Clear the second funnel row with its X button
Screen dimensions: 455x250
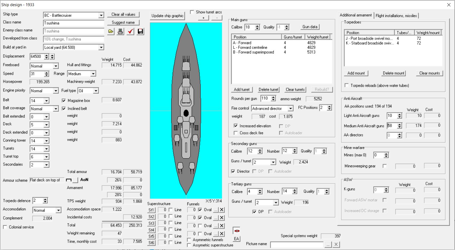tap(222, 218)
